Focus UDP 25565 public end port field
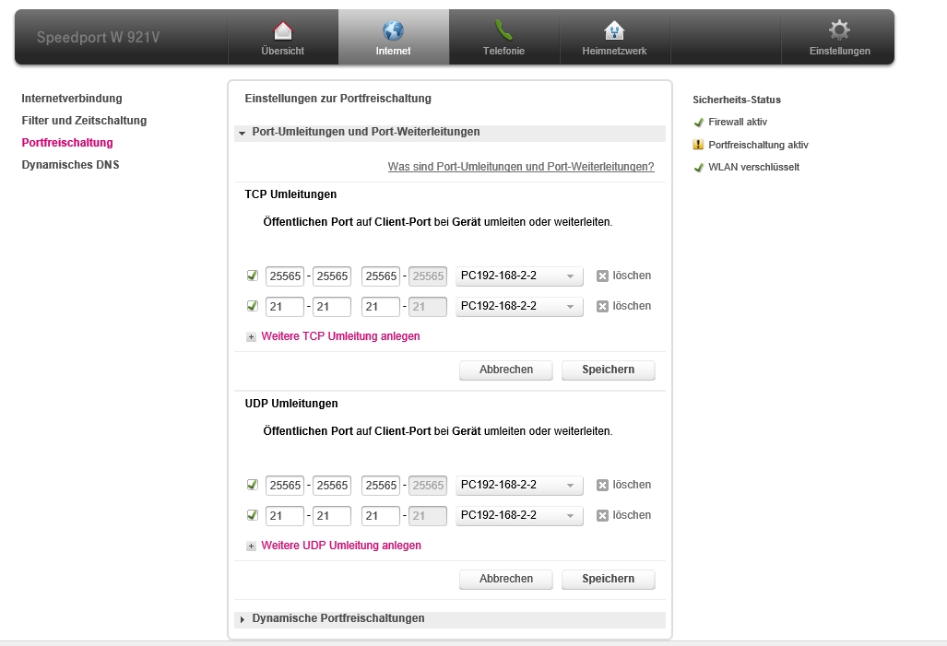 (x=332, y=486)
